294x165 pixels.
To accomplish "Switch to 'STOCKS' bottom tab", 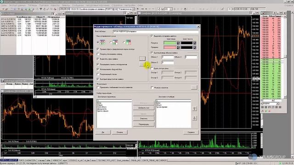I will point(73,160).
